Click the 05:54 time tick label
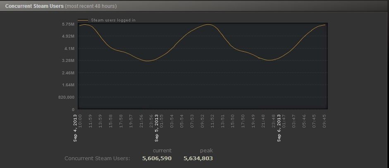389x168 pixels. tap(182, 121)
